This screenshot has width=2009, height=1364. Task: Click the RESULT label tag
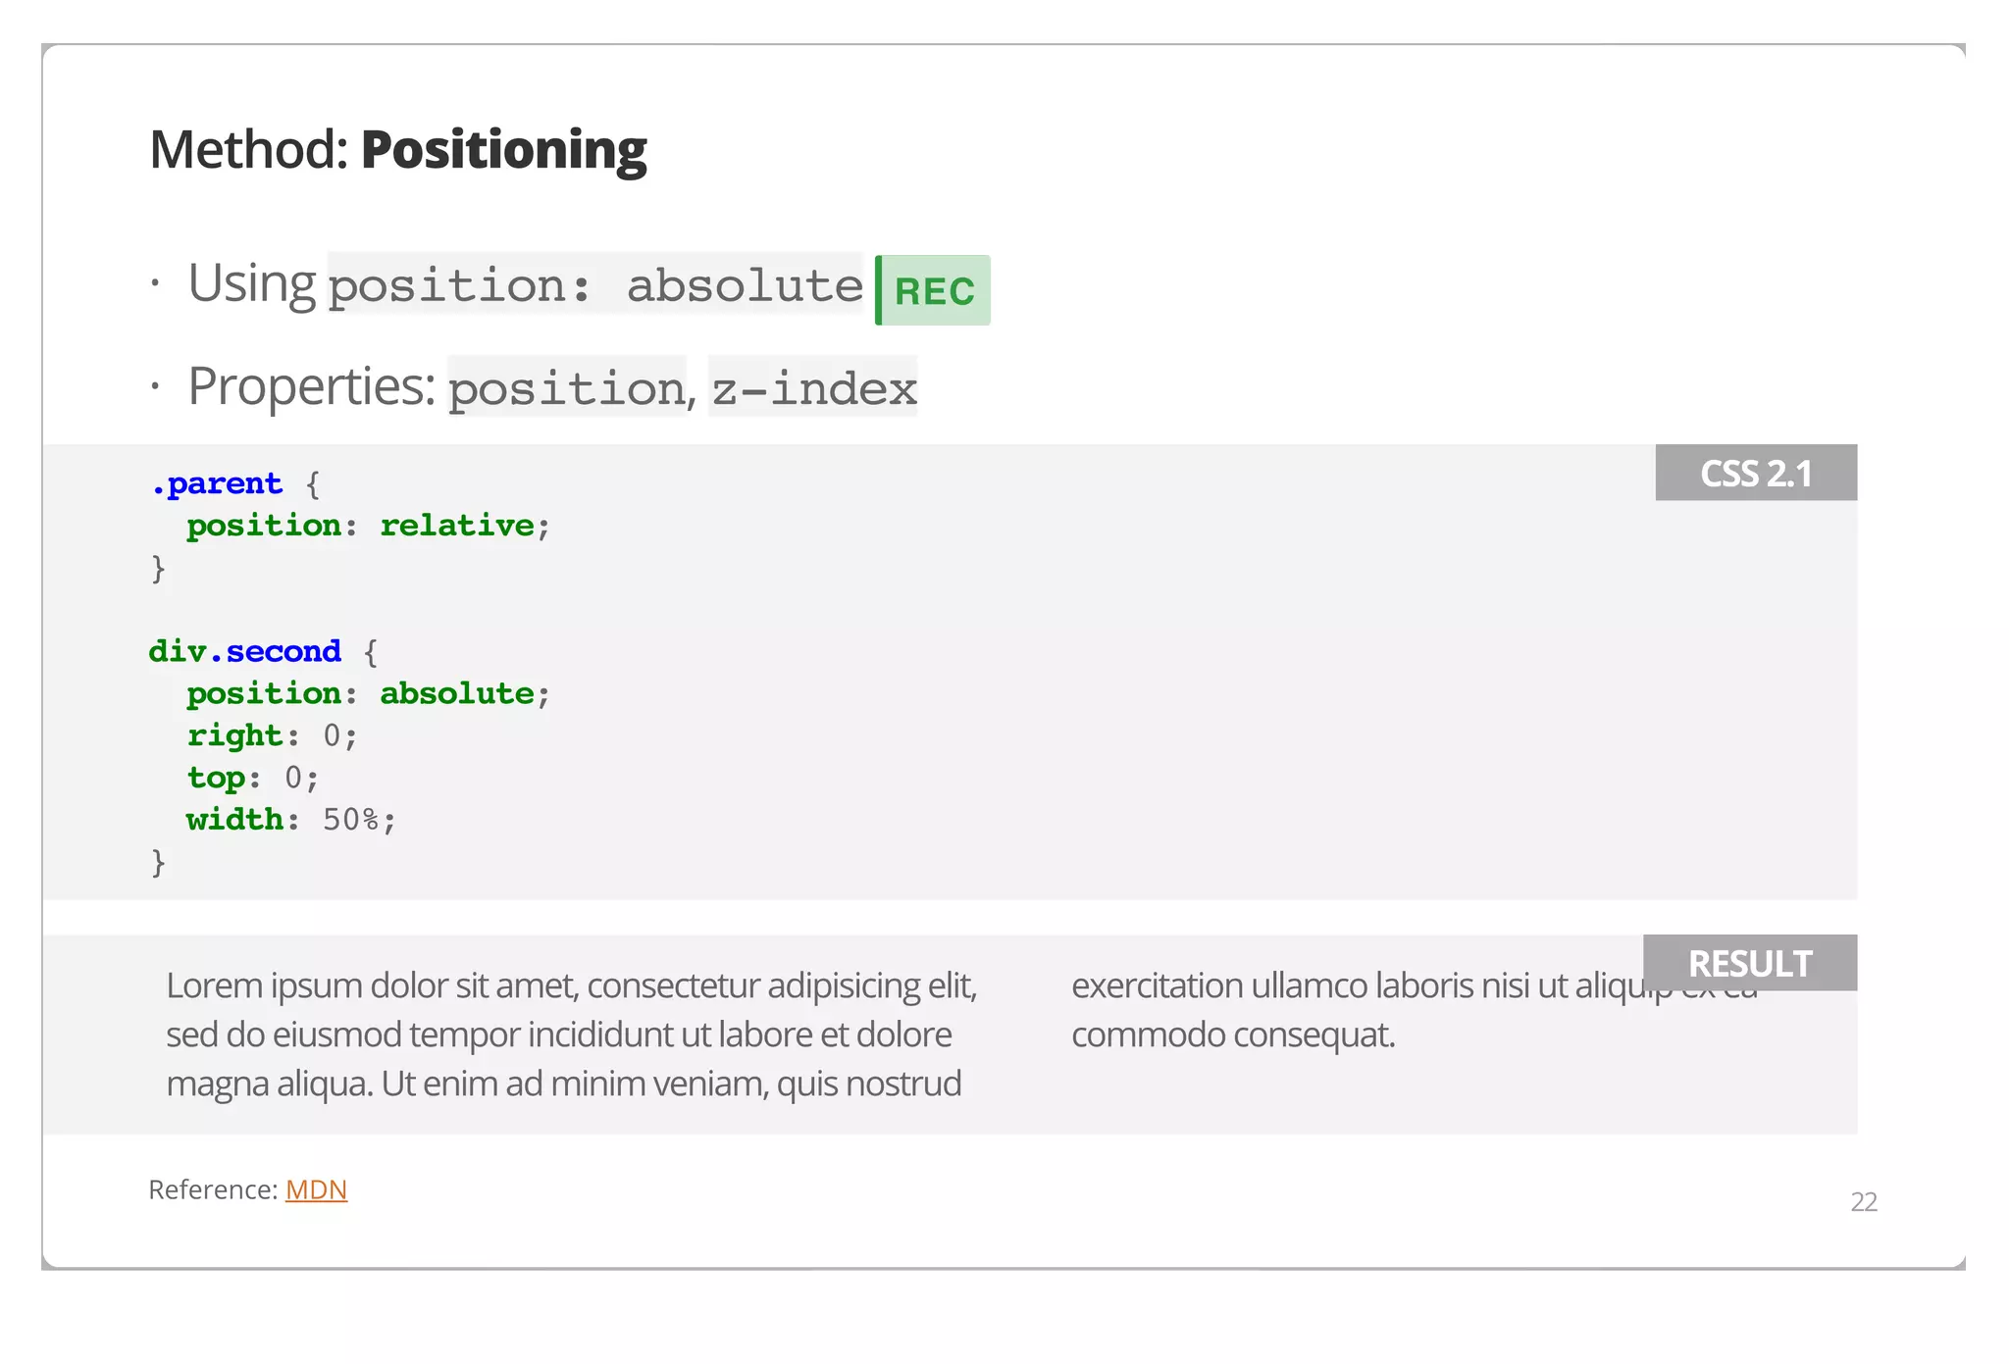click(1749, 963)
